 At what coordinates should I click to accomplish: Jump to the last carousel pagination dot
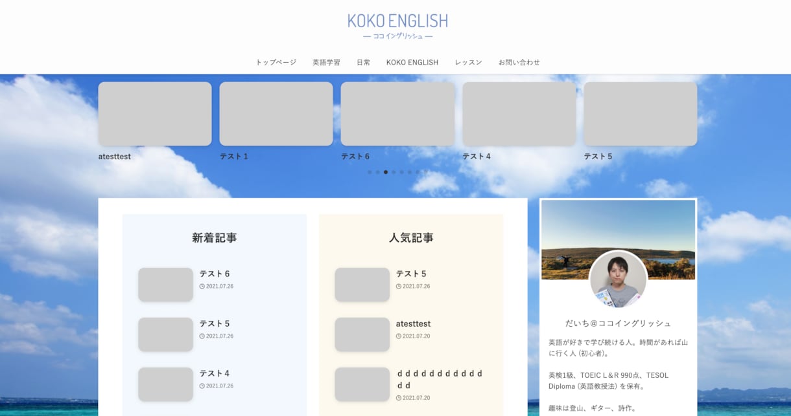point(425,172)
